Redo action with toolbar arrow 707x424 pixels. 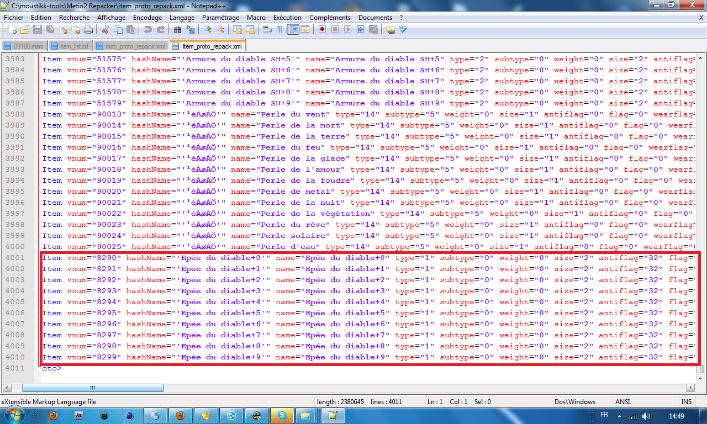[161, 29]
